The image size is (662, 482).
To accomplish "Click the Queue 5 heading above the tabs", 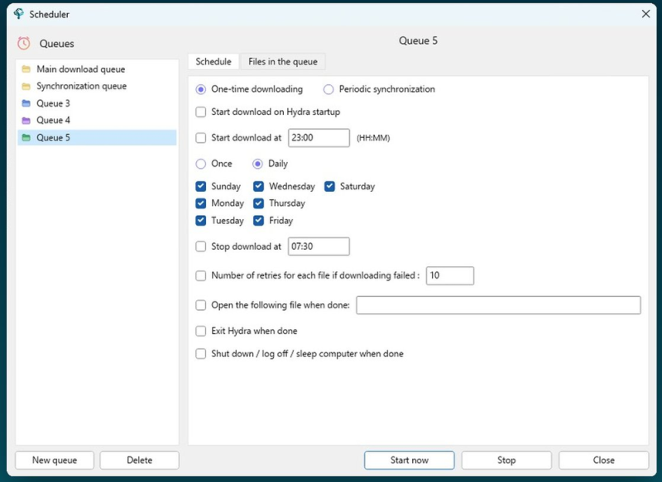I will point(418,41).
